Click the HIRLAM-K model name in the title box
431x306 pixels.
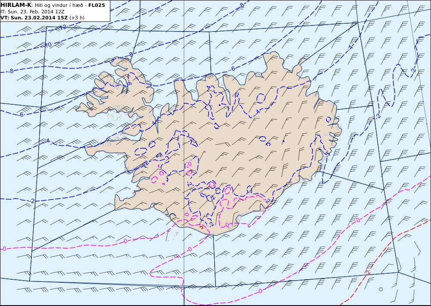pyautogui.click(x=16, y=5)
